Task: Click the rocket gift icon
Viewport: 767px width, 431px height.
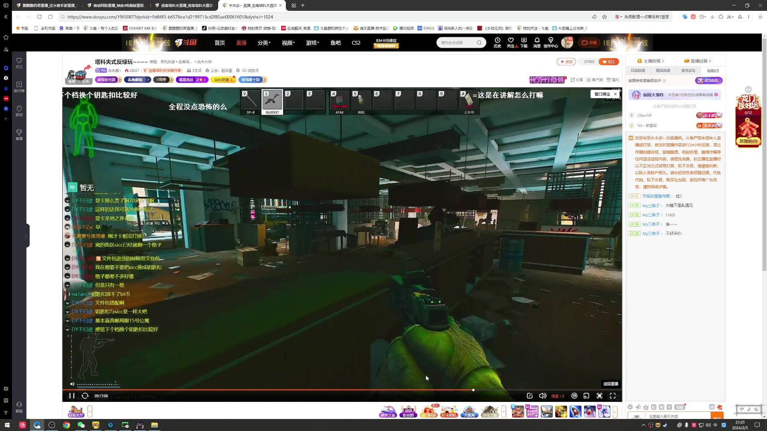Action: tap(575, 411)
